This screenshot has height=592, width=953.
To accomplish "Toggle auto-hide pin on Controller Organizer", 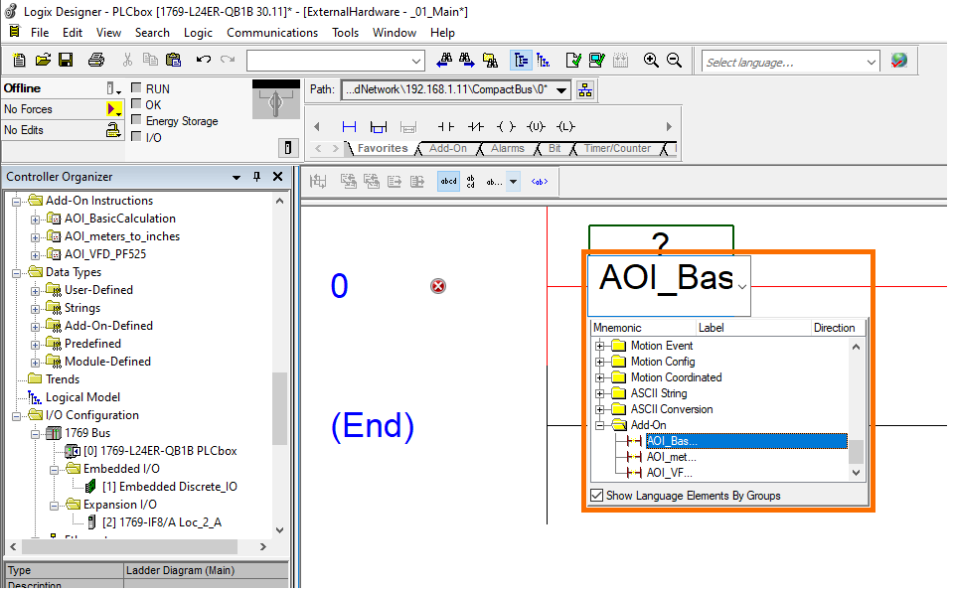I will (254, 176).
